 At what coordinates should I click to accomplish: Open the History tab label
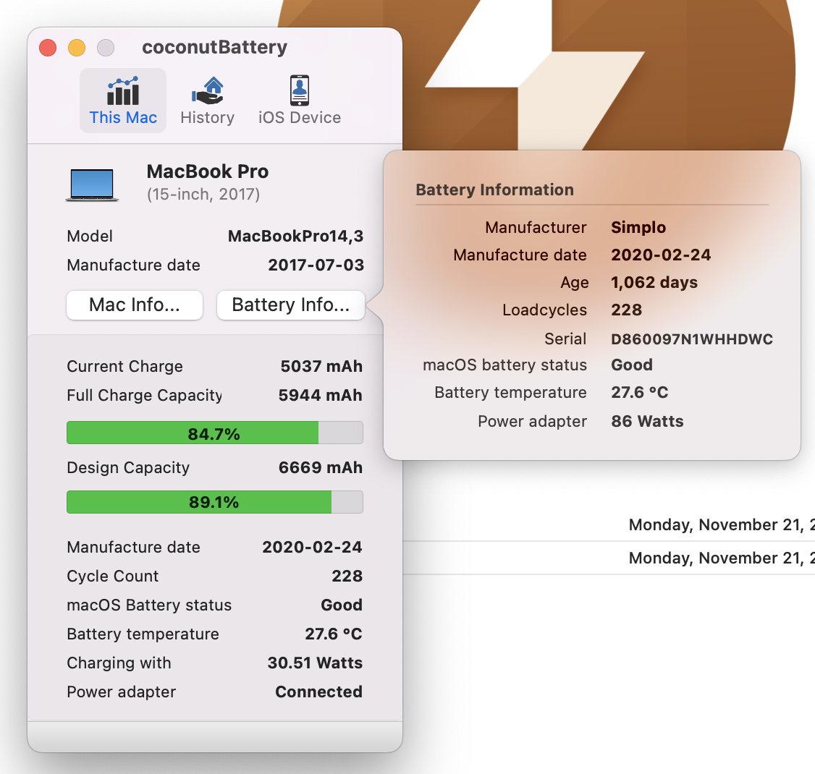(208, 118)
